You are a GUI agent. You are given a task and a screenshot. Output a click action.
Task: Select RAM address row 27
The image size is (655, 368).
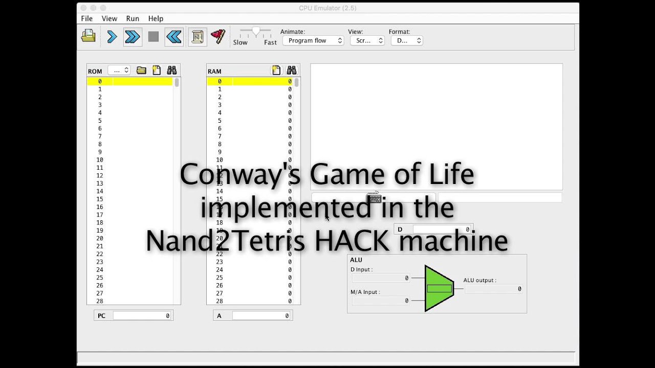250,293
